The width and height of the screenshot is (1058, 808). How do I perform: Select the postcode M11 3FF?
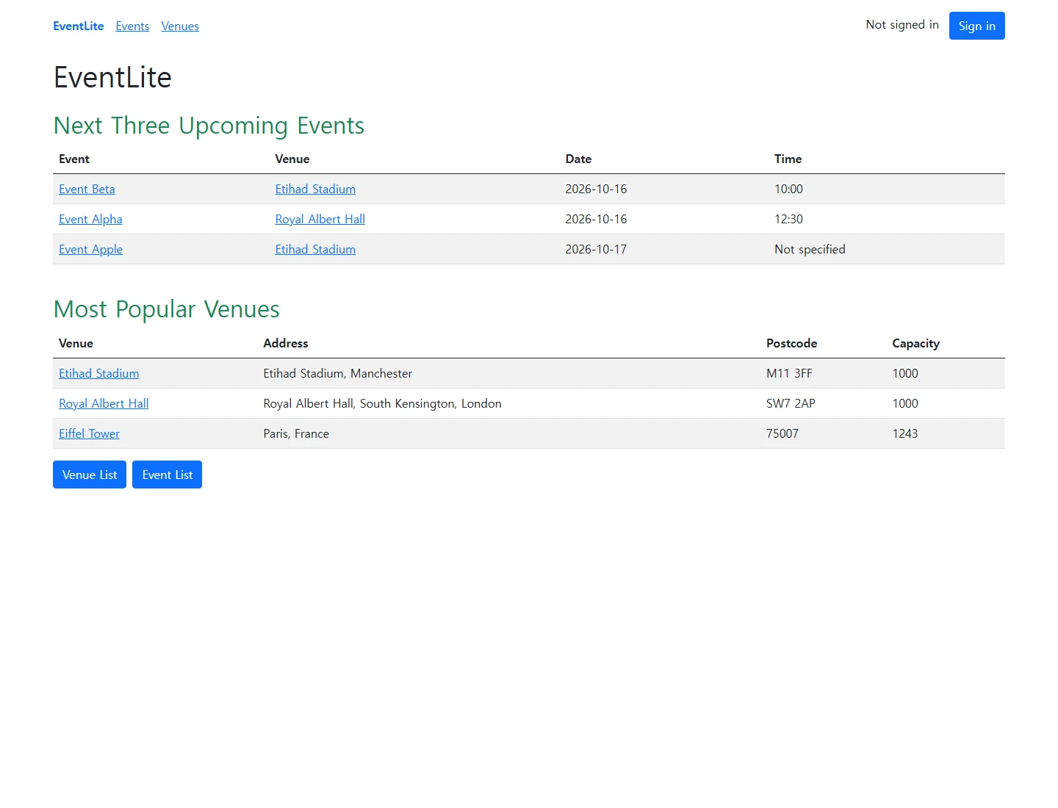789,373
